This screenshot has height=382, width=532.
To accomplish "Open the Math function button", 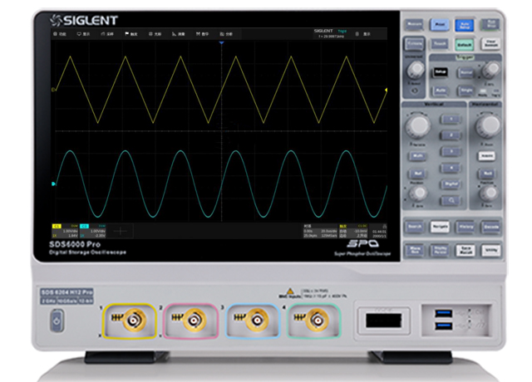I will [417, 155].
